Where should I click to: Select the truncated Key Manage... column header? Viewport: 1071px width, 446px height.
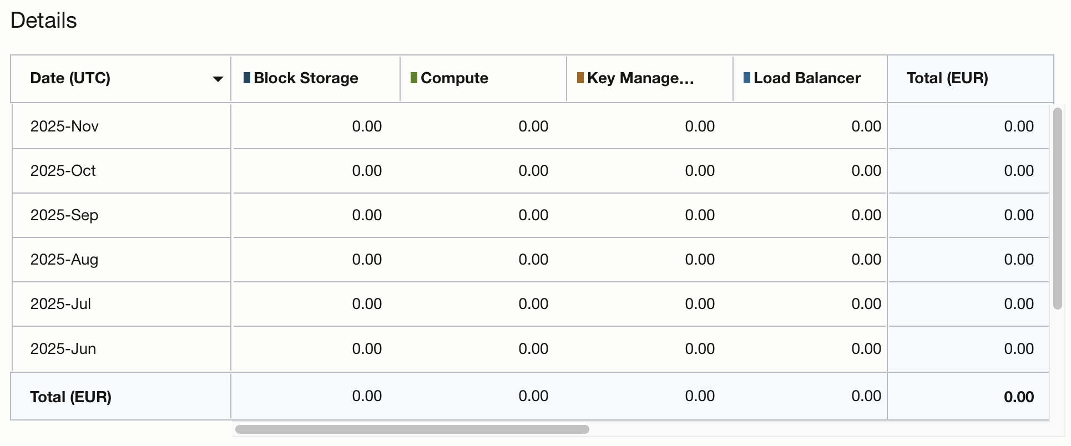[x=649, y=78]
